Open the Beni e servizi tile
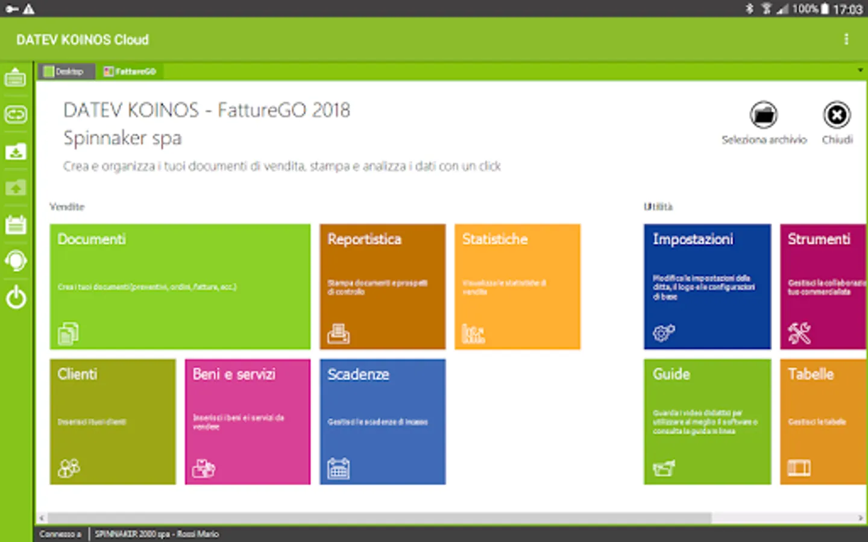The width and height of the screenshot is (868, 542). point(248,422)
